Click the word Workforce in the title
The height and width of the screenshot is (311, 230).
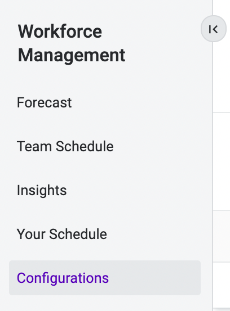tap(60, 31)
